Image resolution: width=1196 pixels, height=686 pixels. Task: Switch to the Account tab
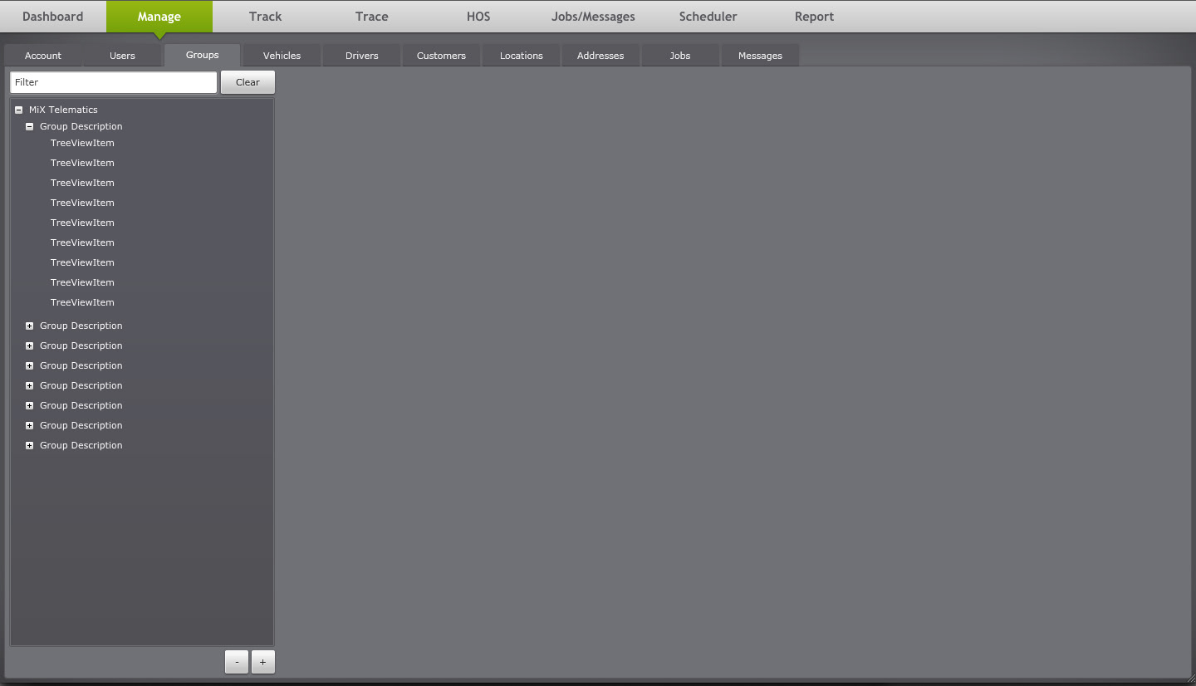coord(43,56)
